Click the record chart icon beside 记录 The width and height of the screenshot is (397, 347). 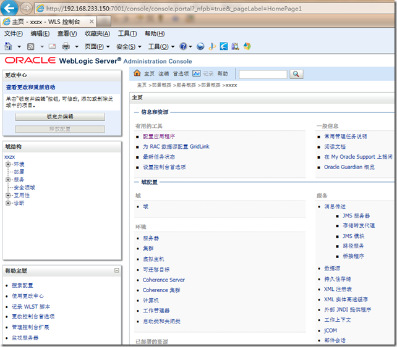(x=196, y=73)
